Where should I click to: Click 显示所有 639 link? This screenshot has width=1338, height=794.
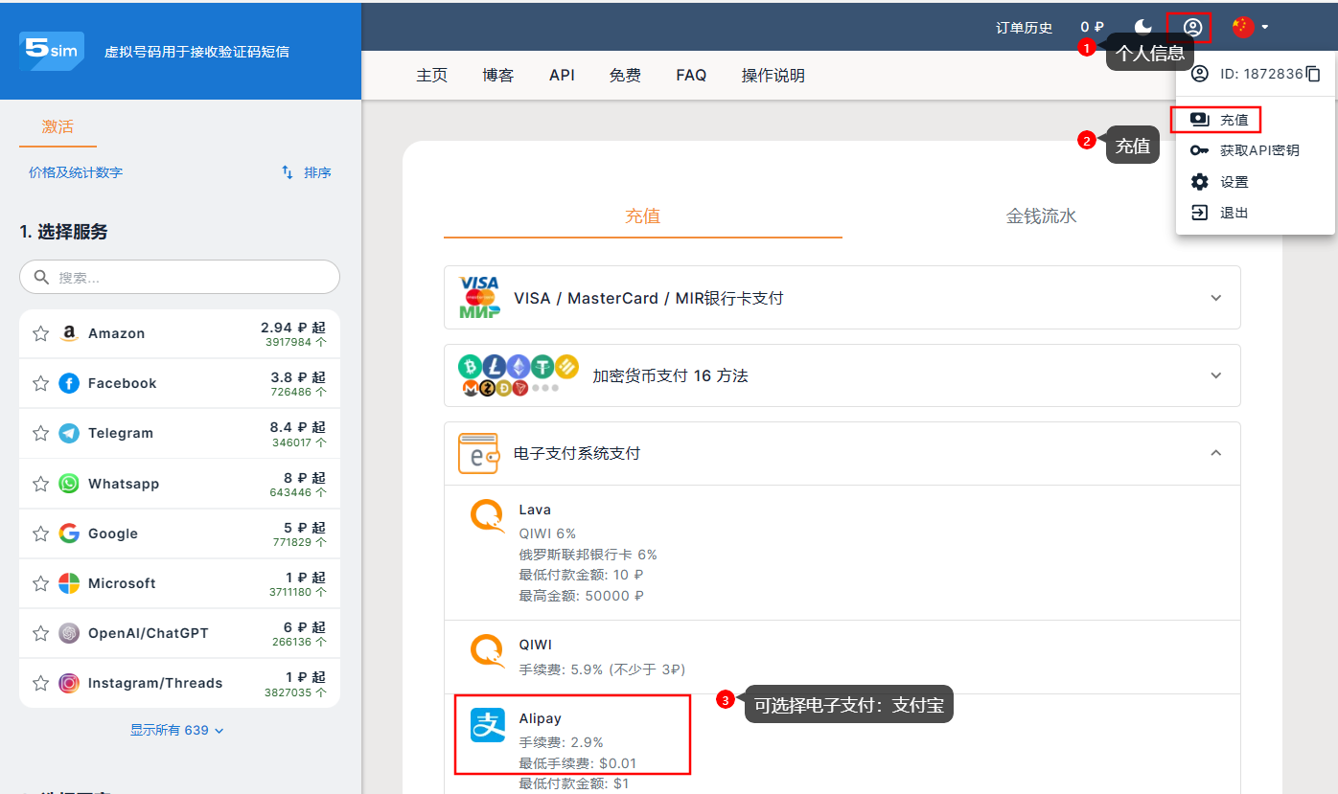click(177, 730)
